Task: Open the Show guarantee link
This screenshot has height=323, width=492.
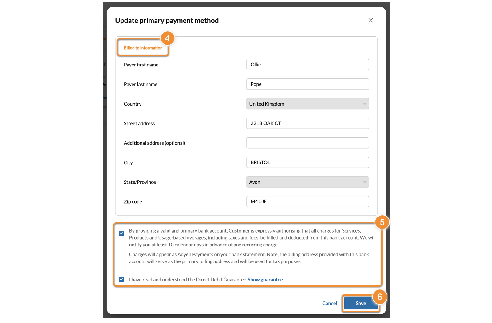Action: tap(265, 280)
